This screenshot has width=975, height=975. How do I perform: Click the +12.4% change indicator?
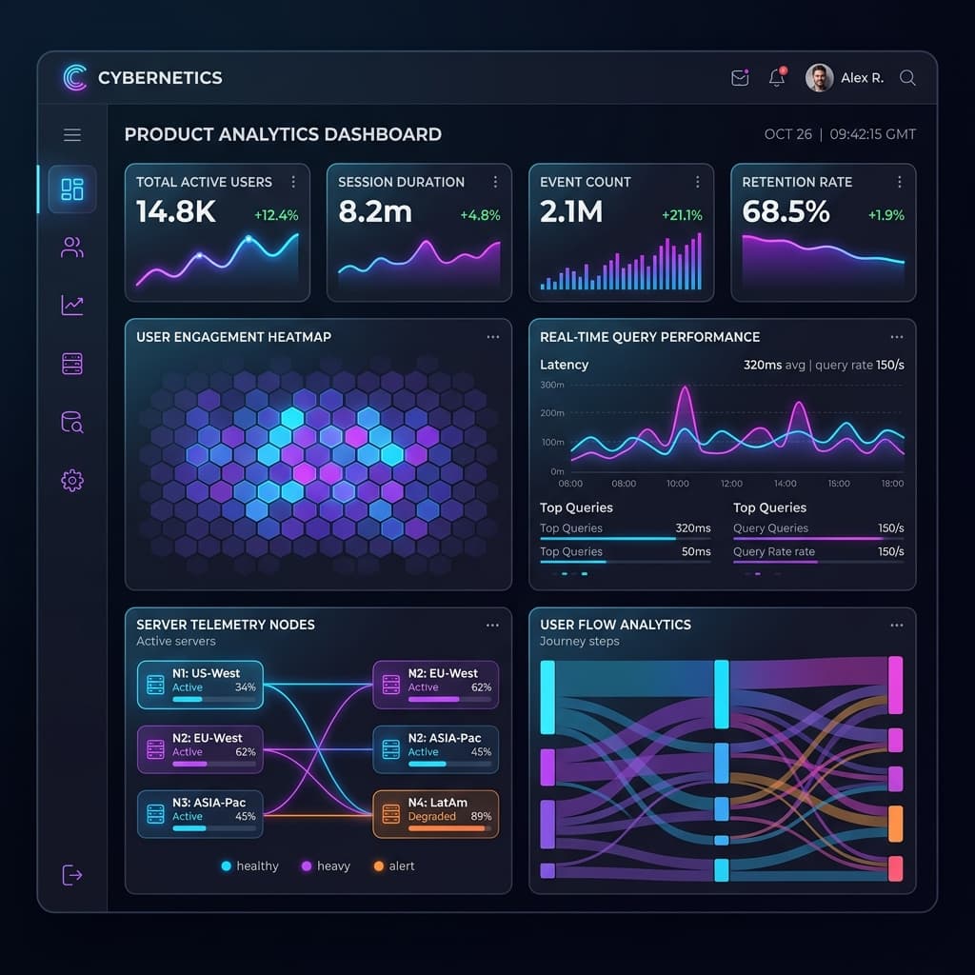click(x=276, y=215)
